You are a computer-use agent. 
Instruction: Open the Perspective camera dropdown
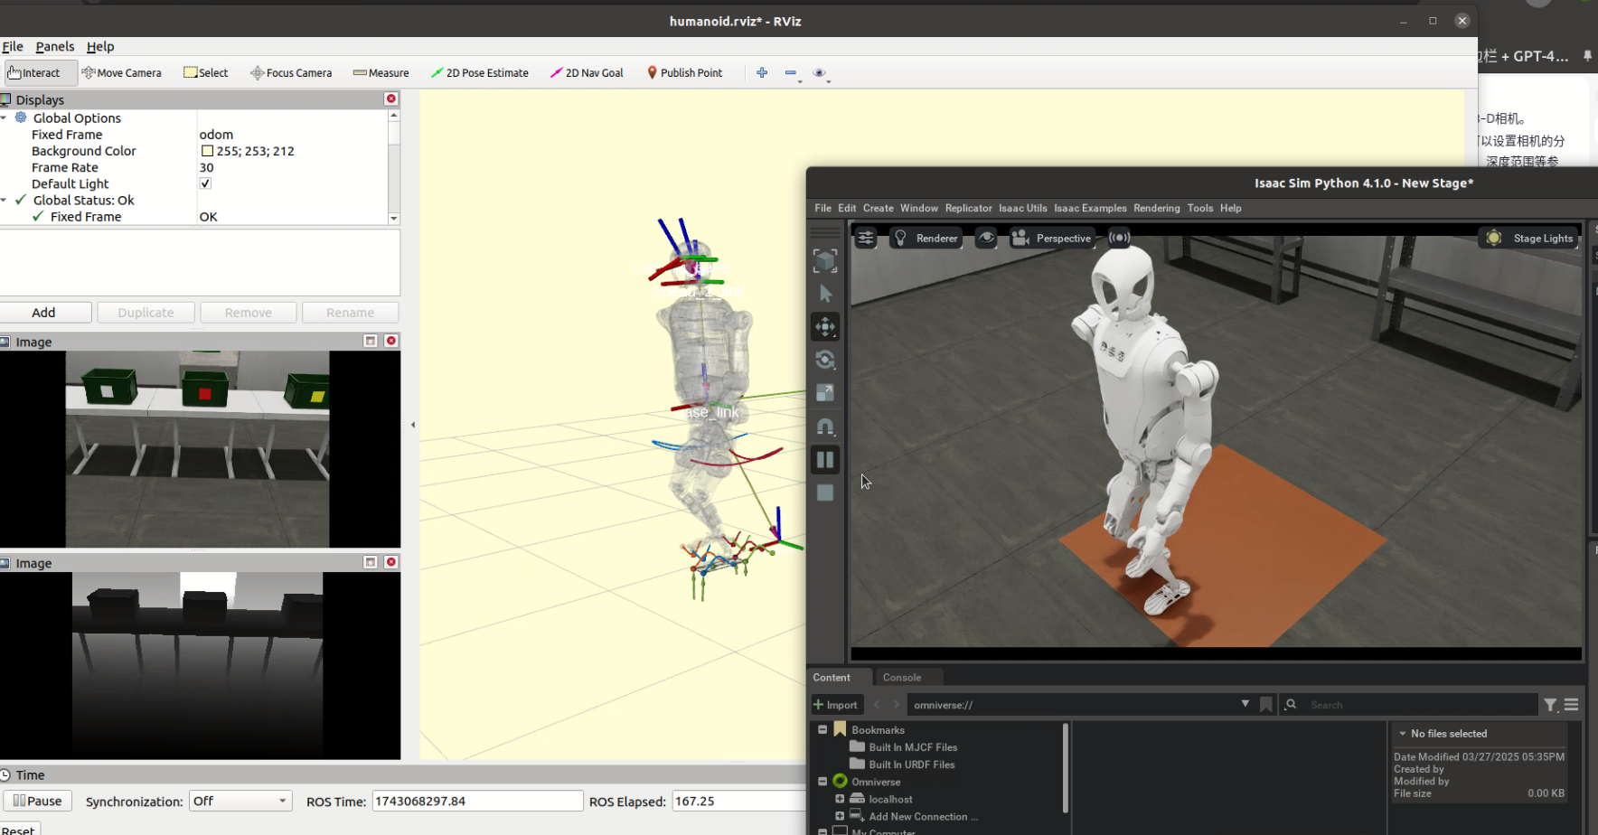[1052, 238]
